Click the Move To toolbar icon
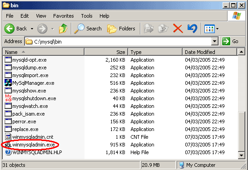This screenshot has width=248, height=170. click(x=149, y=29)
